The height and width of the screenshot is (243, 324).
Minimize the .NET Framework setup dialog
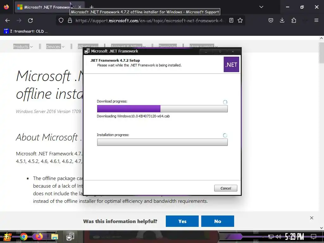(x=206, y=52)
